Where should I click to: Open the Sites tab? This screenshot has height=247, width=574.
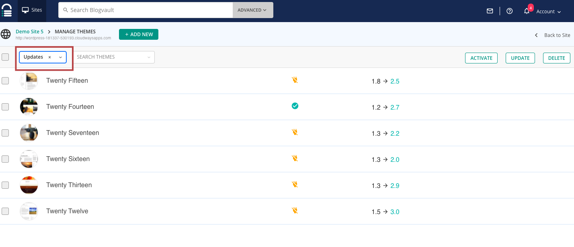[x=32, y=10]
